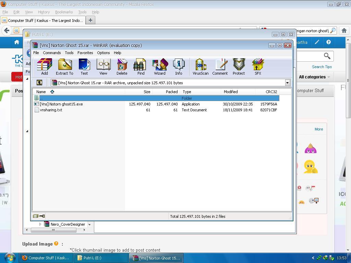Select the vnsharing.txt file row
This screenshot has width=351, height=263.
point(51,110)
